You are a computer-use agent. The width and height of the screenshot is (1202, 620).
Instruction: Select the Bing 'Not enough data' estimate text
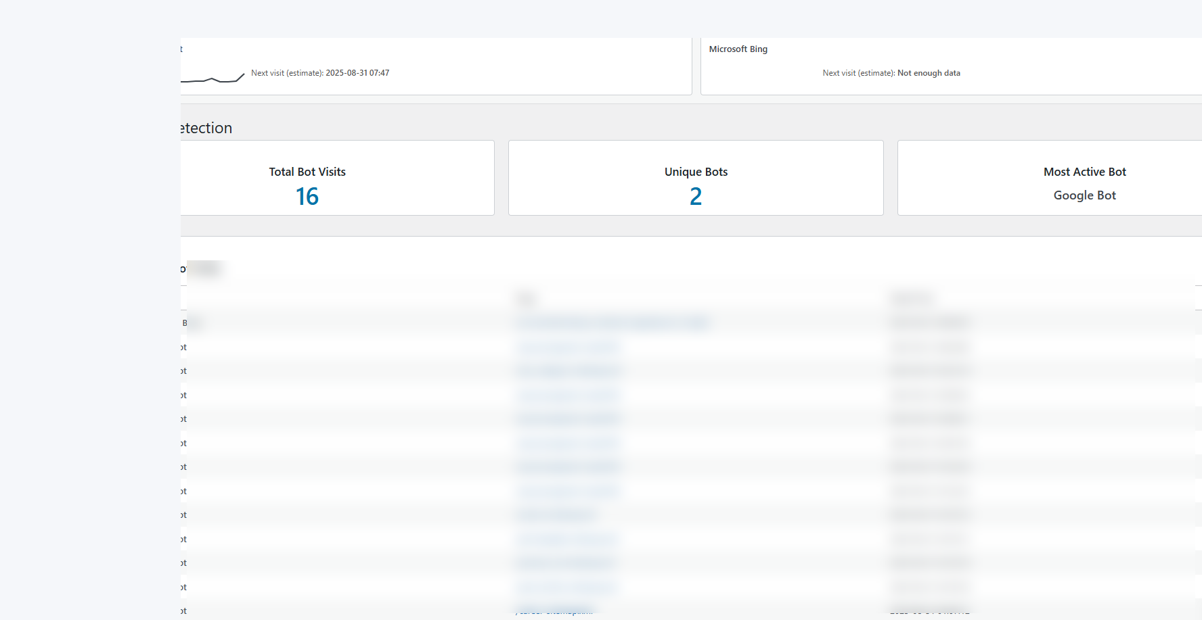click(929, 73)
